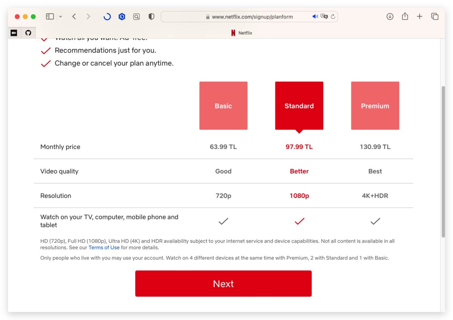Go back to the previous page
The width and height of the screenshot is (453, 320).
pyautogui.click(x=74, y=17)
